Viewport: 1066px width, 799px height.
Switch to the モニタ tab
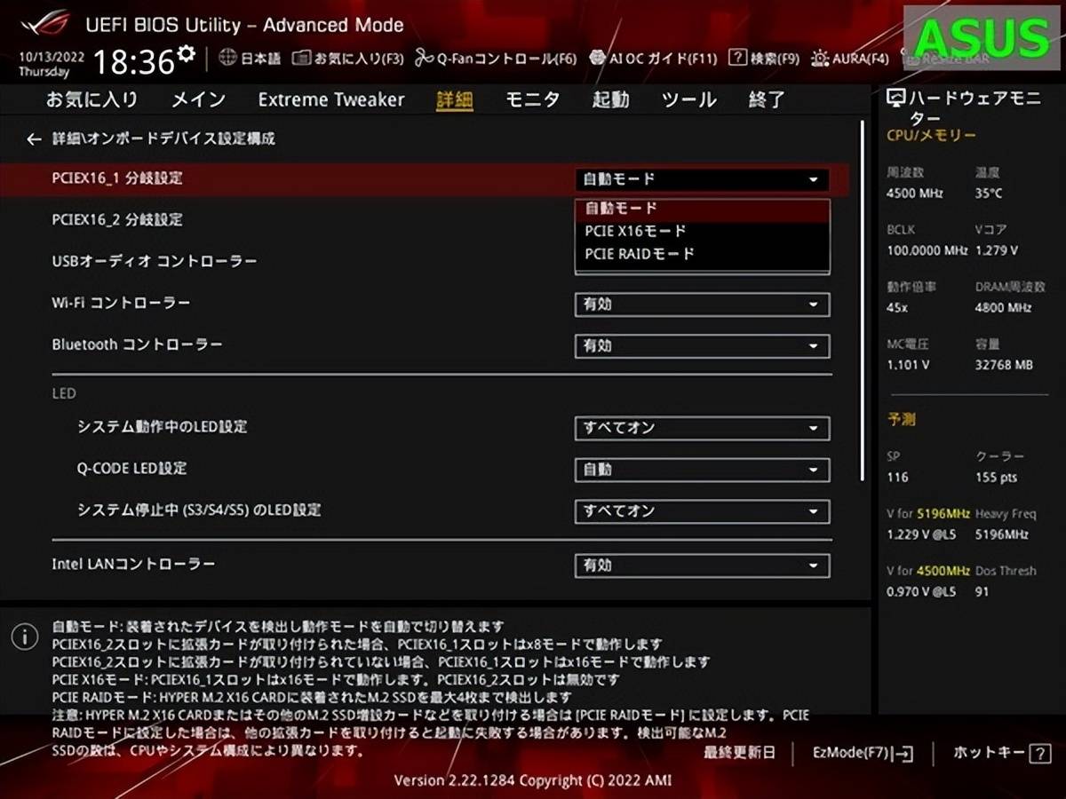click(x=532, y=99)
